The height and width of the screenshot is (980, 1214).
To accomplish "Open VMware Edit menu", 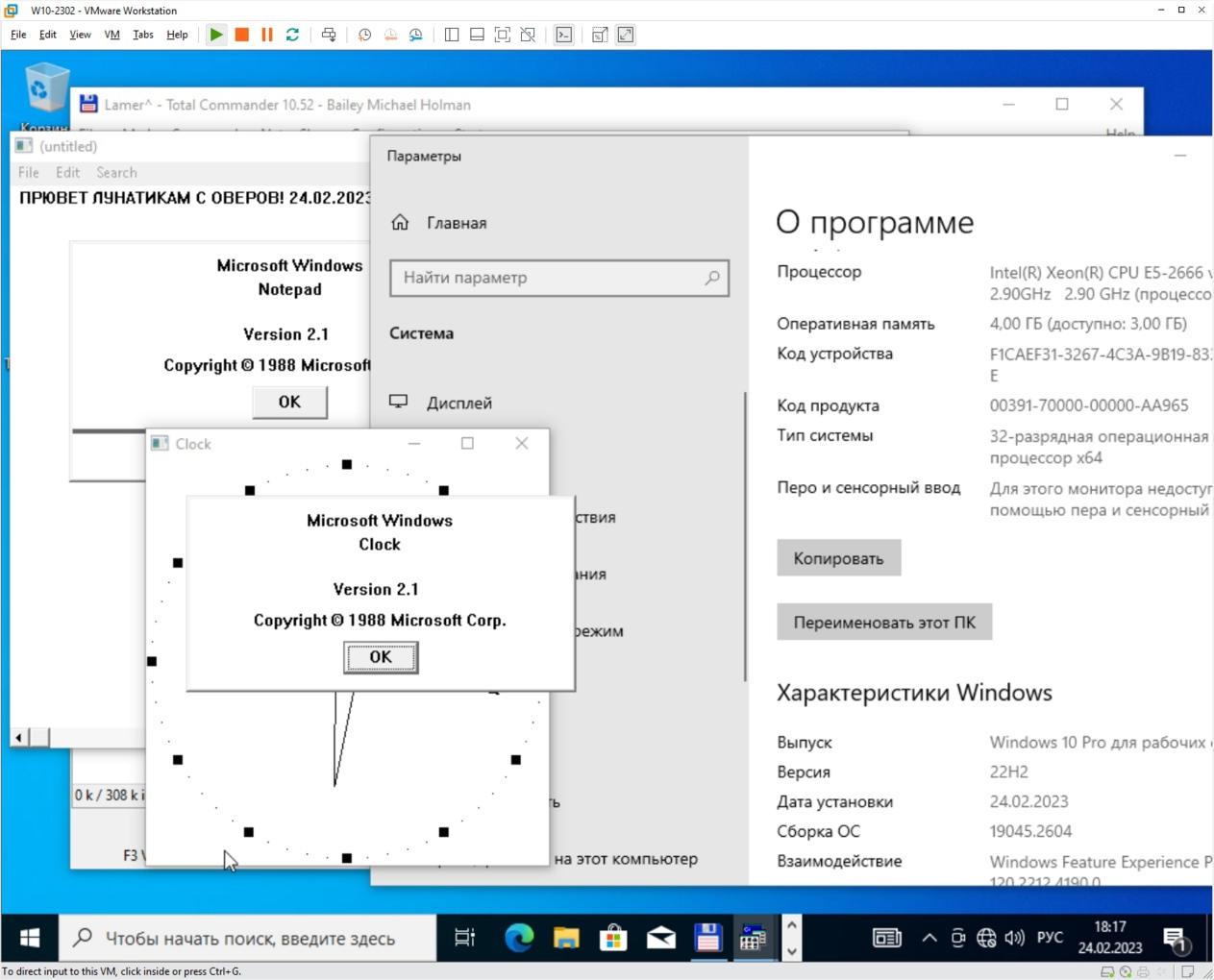I will [x=47, y=35].
